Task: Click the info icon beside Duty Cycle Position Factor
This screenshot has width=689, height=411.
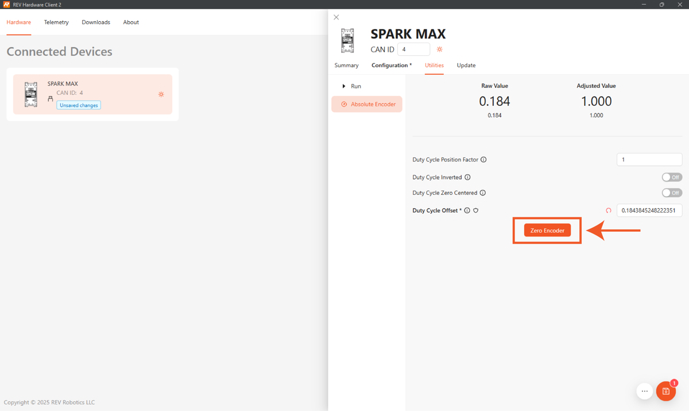Action: tap(483, 160)
